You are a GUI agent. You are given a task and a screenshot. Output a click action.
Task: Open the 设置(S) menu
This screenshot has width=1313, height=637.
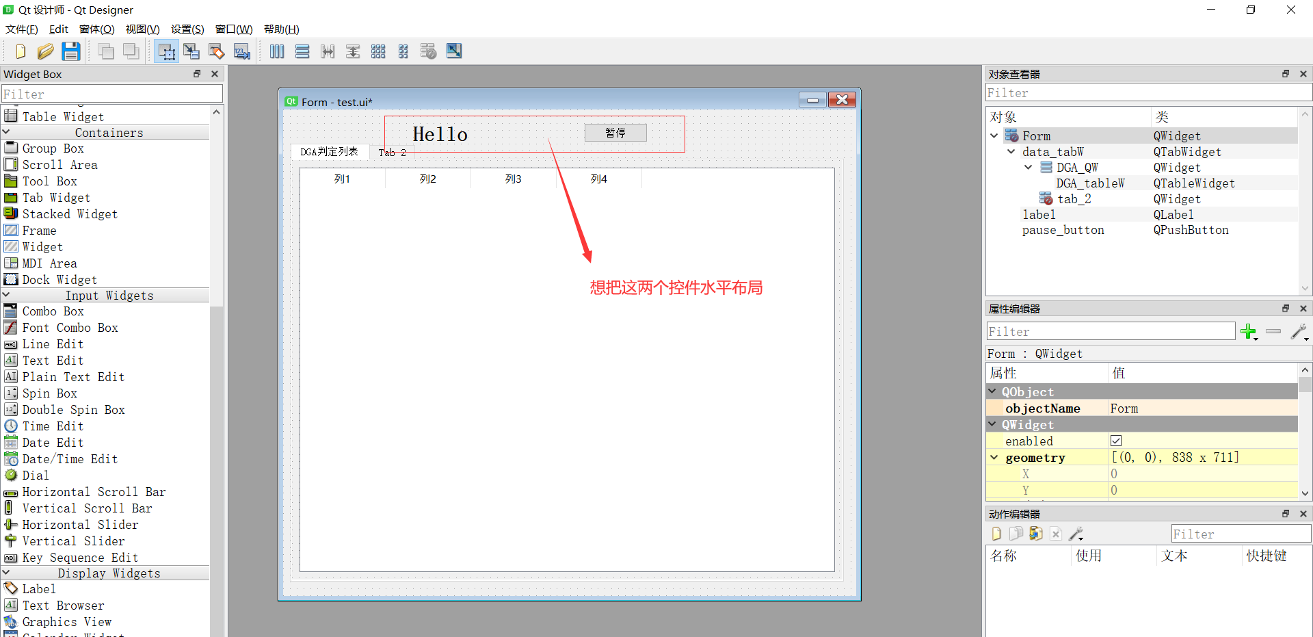click(x=187, y=29)
